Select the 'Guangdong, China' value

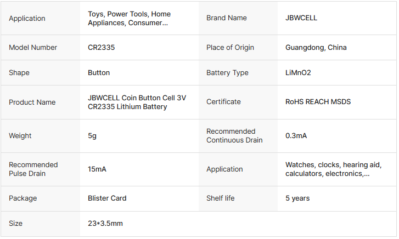click(316, 48)
